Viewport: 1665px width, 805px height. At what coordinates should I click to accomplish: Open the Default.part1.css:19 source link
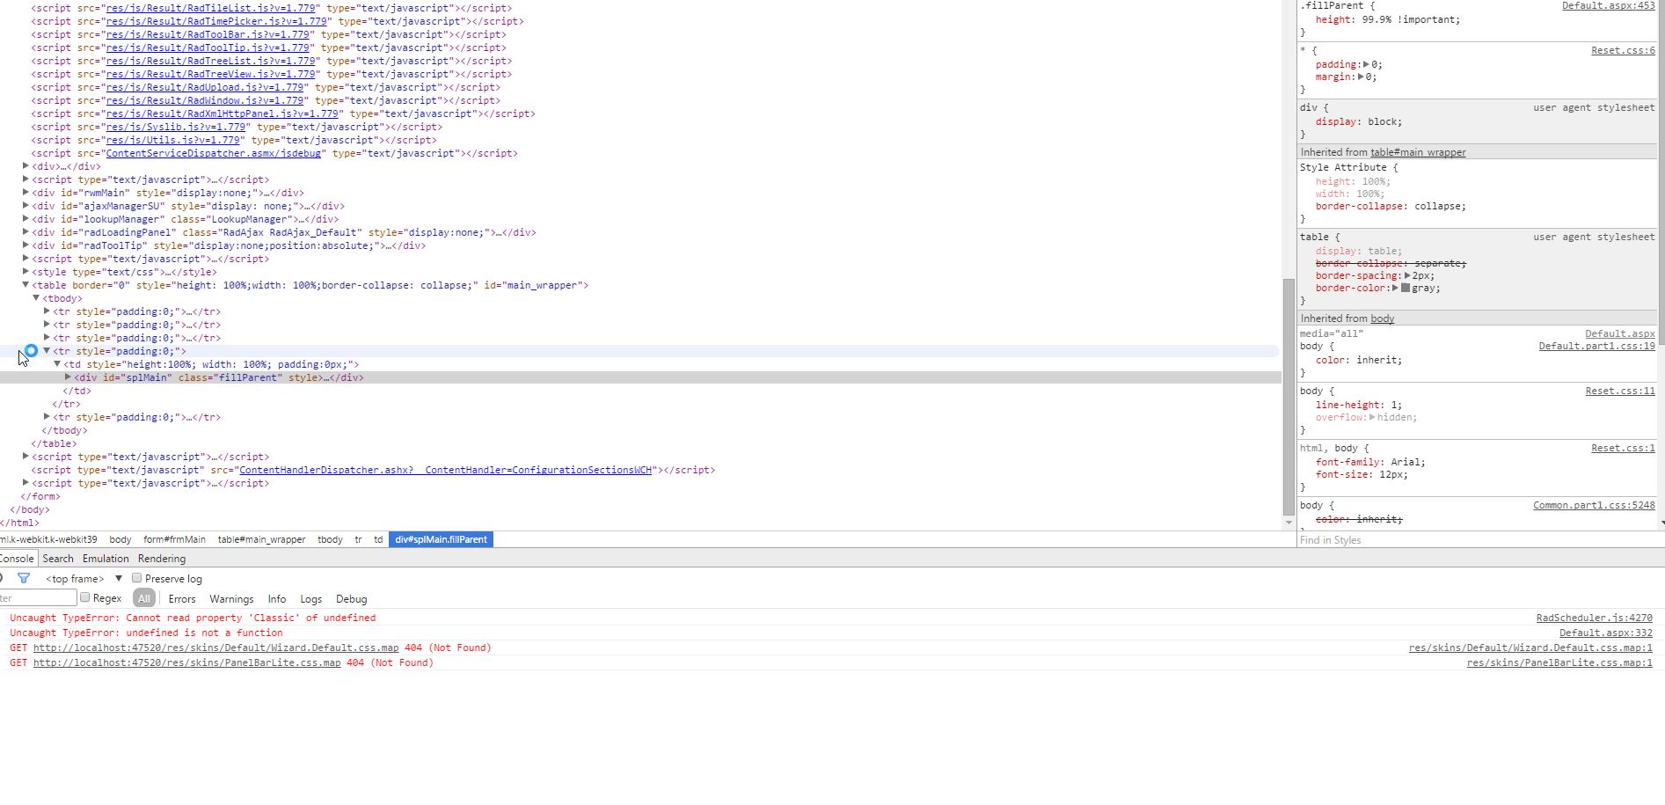point(1596,346)
